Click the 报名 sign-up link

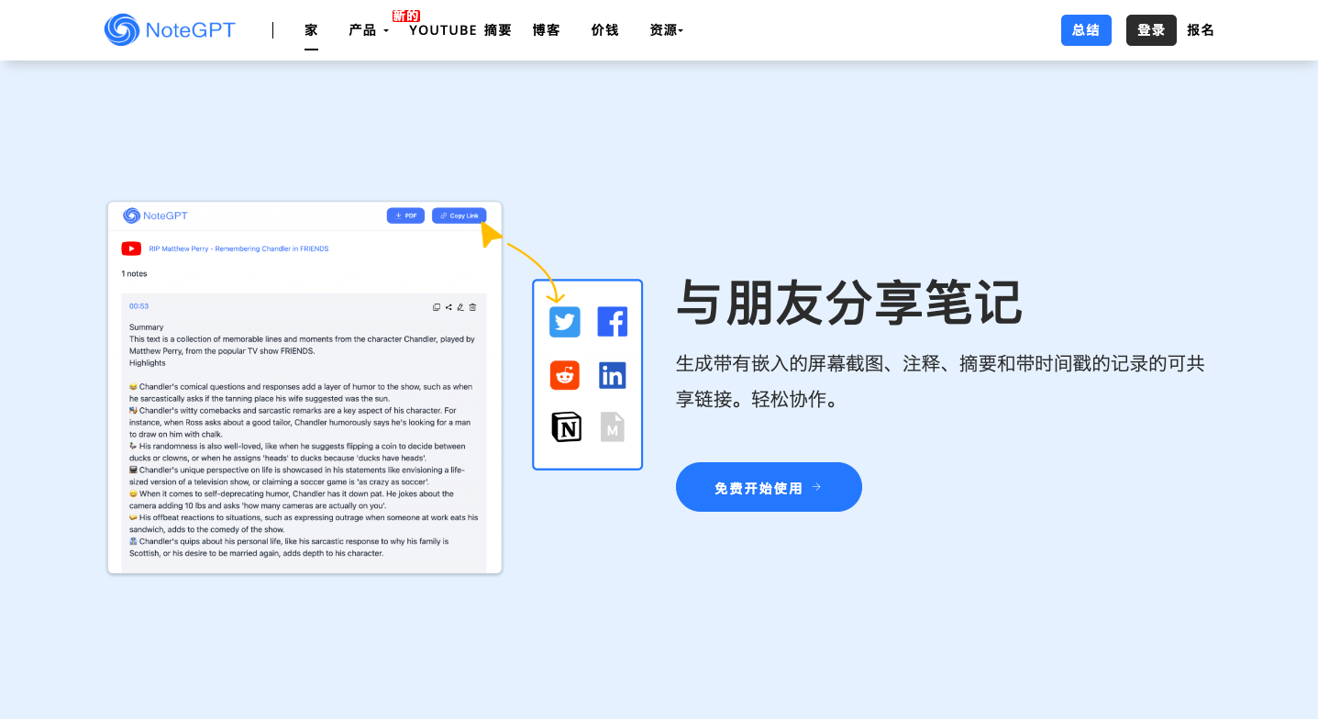(1200, 30)
